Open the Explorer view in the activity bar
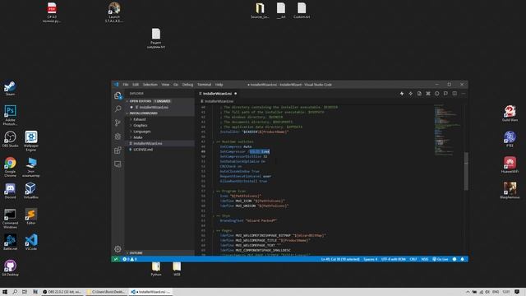The height and width of the screenshot is (296, 526). pos(118,95)
